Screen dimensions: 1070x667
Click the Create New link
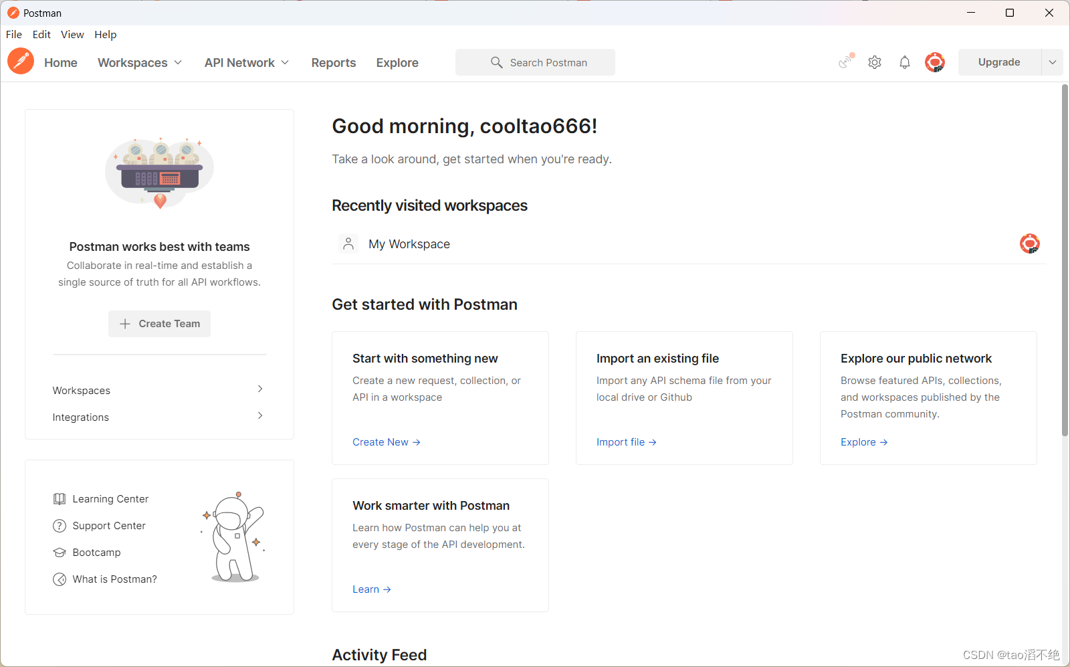tap(387, 442)
